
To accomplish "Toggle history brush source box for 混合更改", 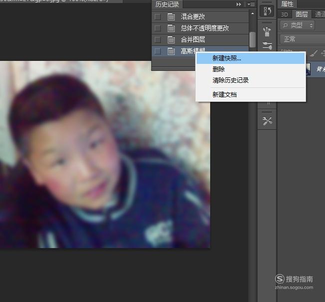I will click(x=158, y=16).
